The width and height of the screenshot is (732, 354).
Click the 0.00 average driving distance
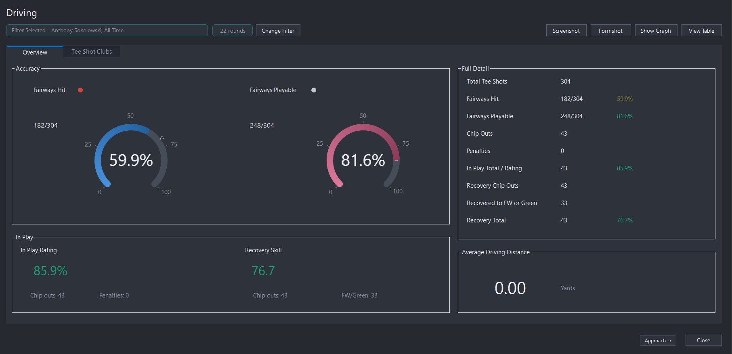pos(510,288)
